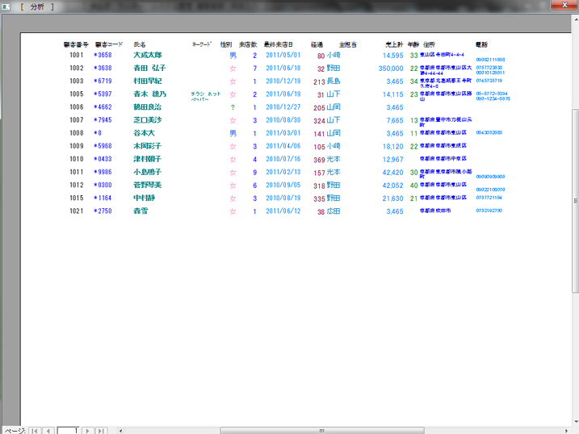
Task: Click keyword text チラシ ネット
Action: 206,94
